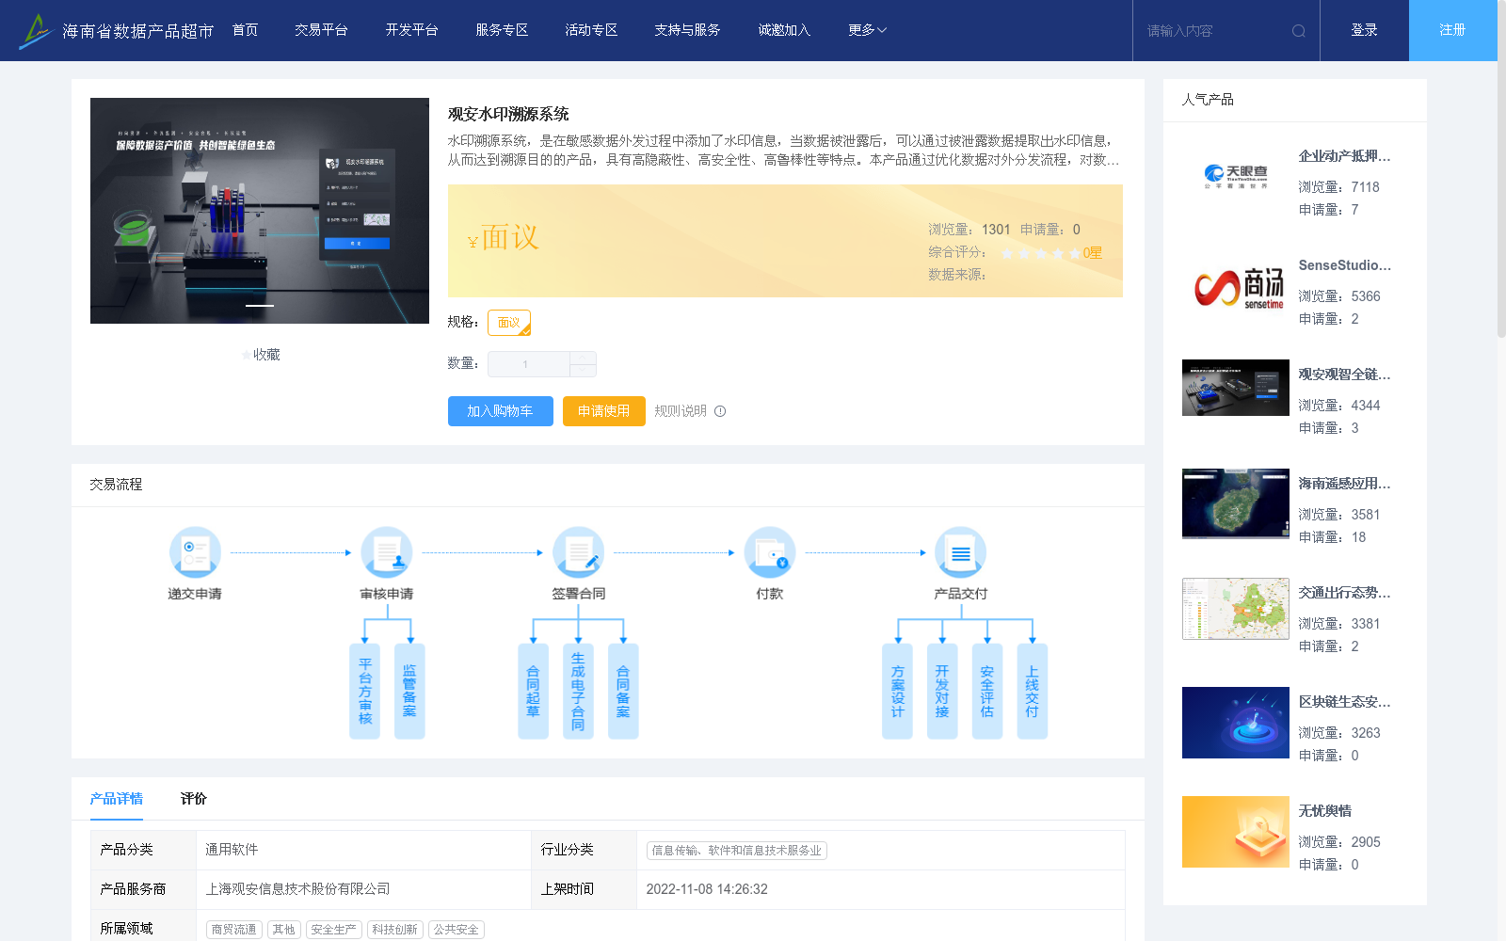
Task: Open the 交易平台 menu item
Action: click(321, 30)
